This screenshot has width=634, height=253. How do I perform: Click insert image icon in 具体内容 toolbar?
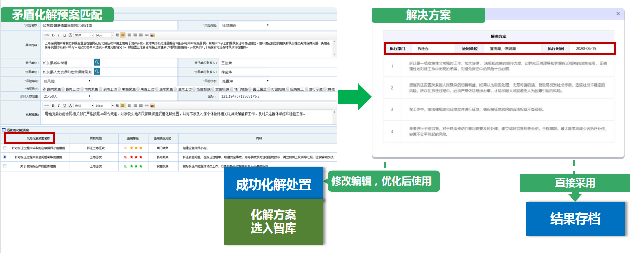coord(153,35)
